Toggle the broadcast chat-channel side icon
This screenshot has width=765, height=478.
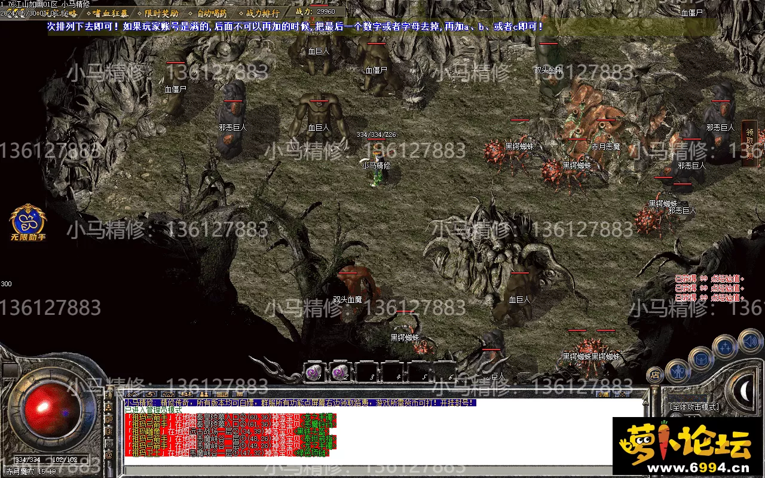109,443
